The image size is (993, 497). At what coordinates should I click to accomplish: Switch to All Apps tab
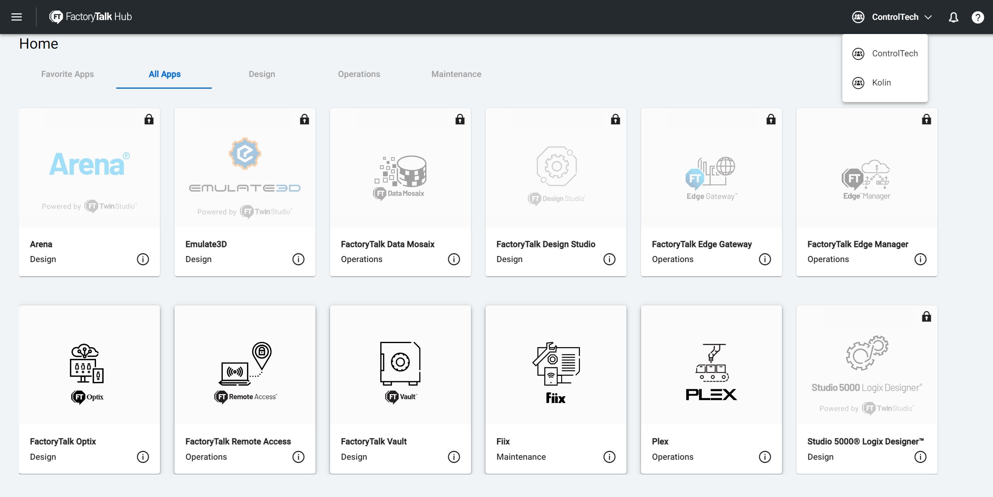(164, 74)
